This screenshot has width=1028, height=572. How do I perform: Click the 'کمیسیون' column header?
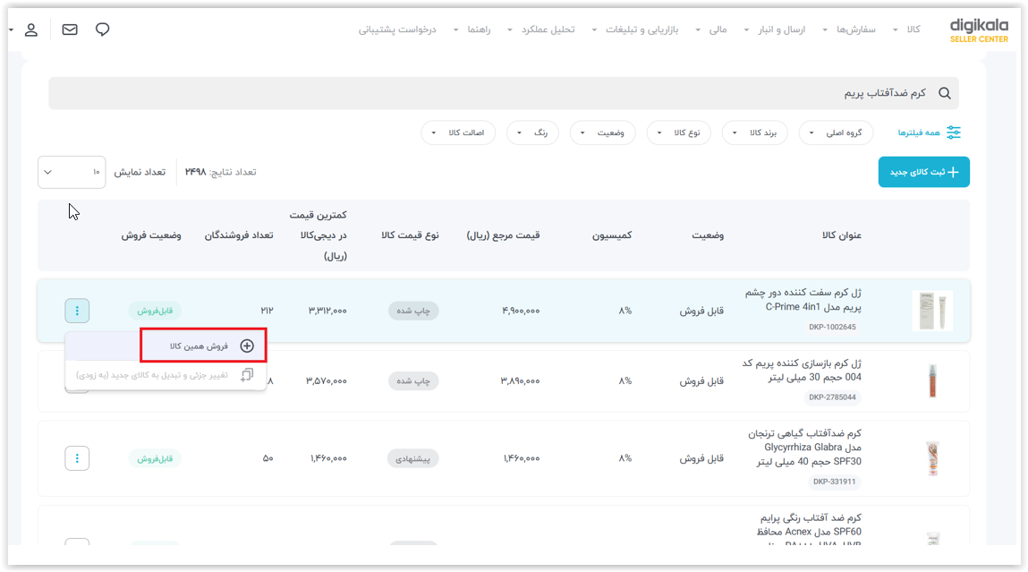612,235
